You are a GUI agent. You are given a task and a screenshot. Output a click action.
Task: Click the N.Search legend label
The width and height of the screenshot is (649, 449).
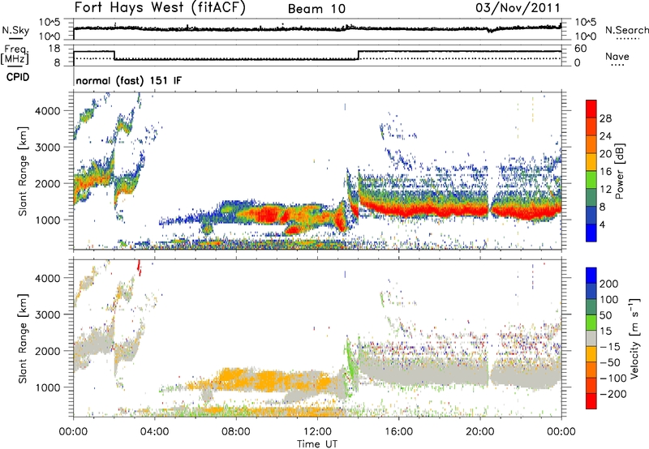point(626,30)
